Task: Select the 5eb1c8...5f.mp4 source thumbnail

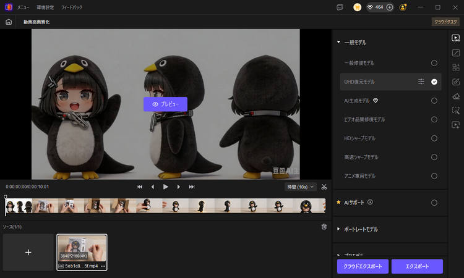Action: tap(82, 252)
